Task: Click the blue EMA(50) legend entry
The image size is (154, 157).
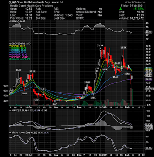Action: (x=18, y=53)
